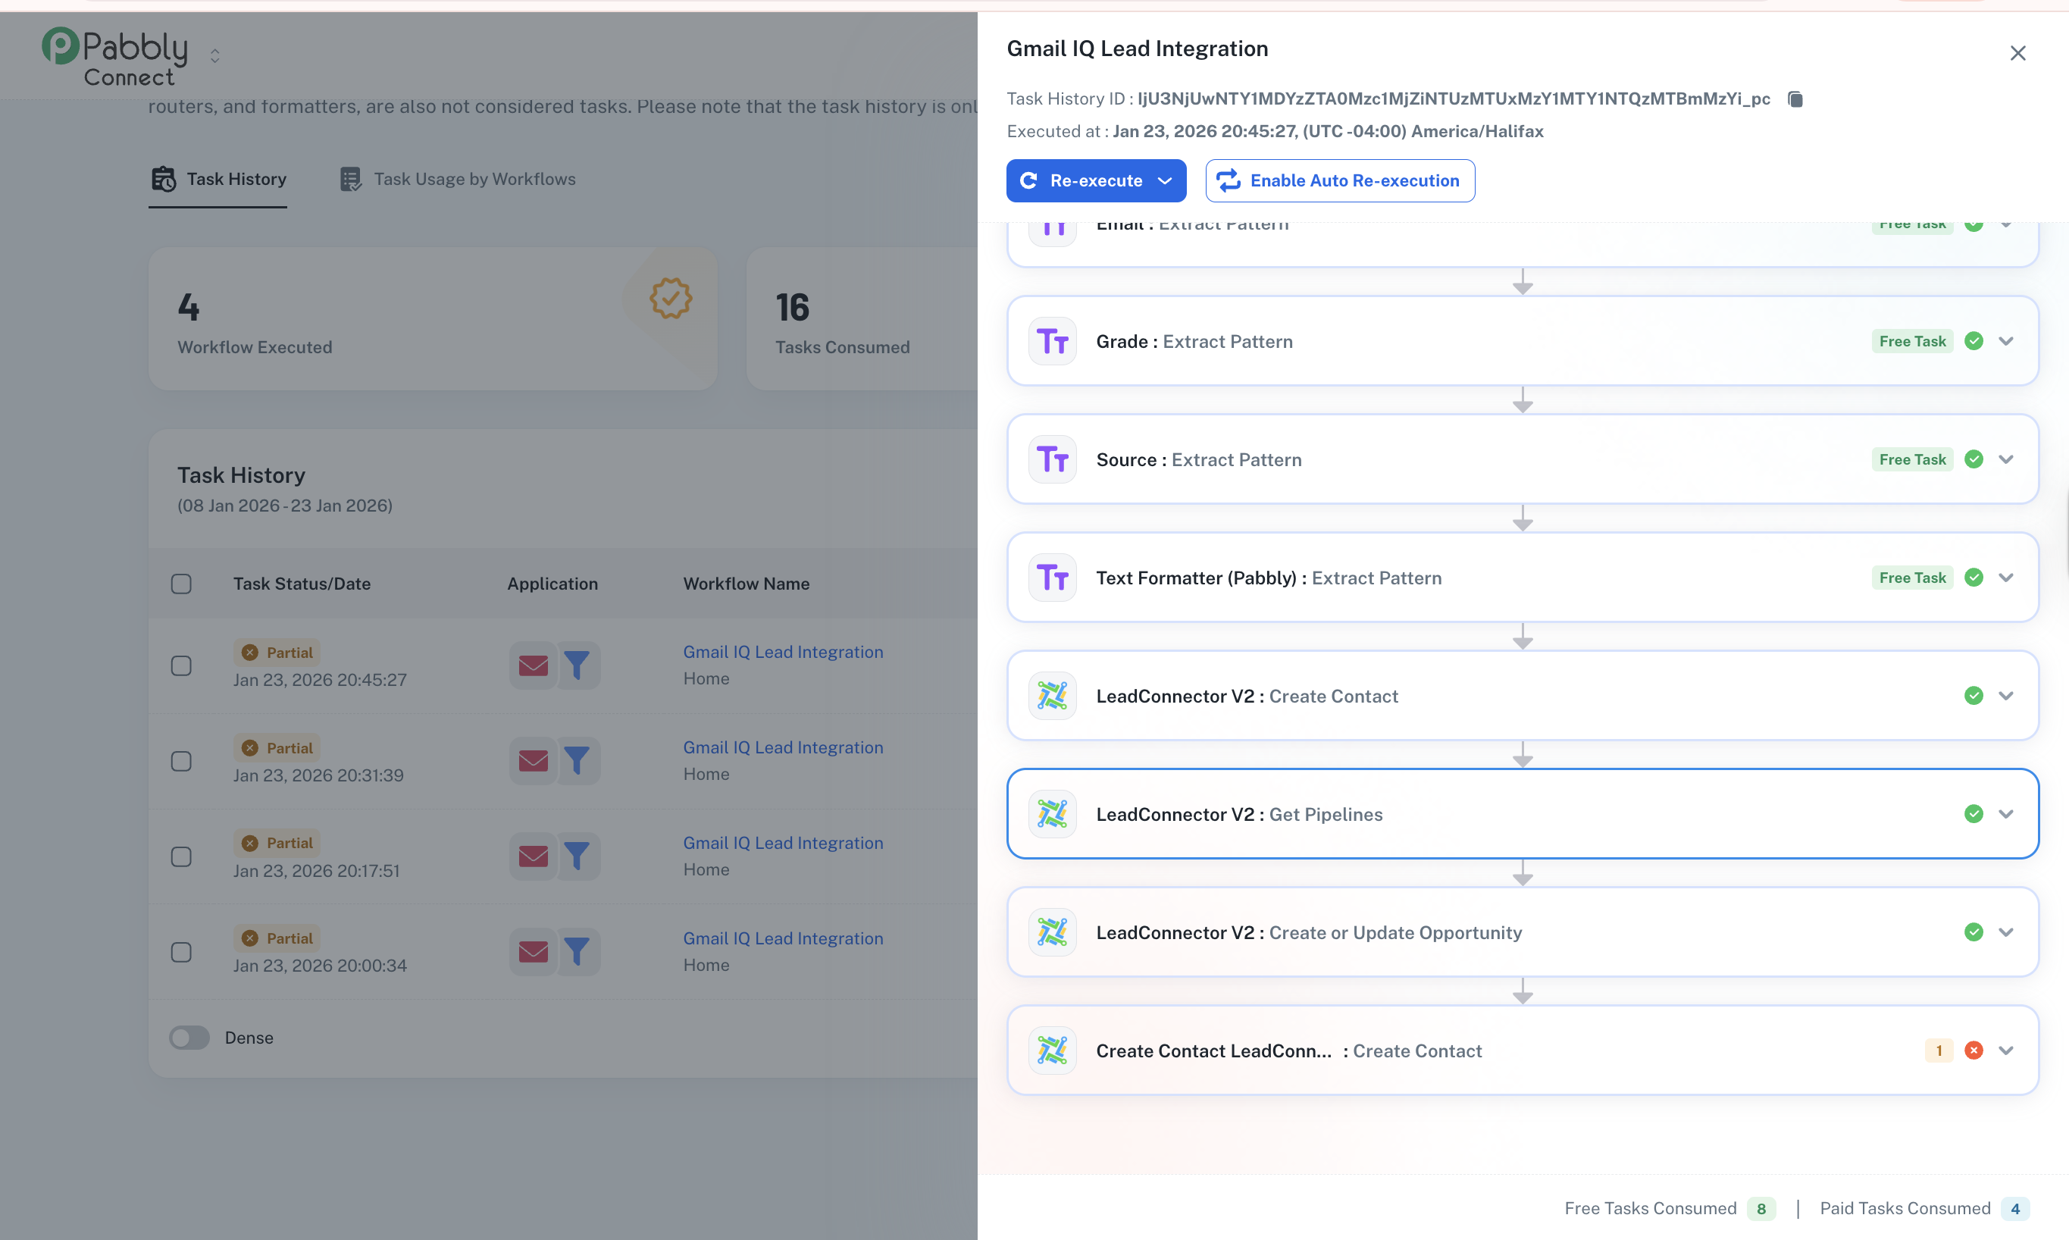Click the Gmail icon in the 20:45:27 row
Image resolution: width=2069 pixels, height=1240 pixels.
coord(533,665)
